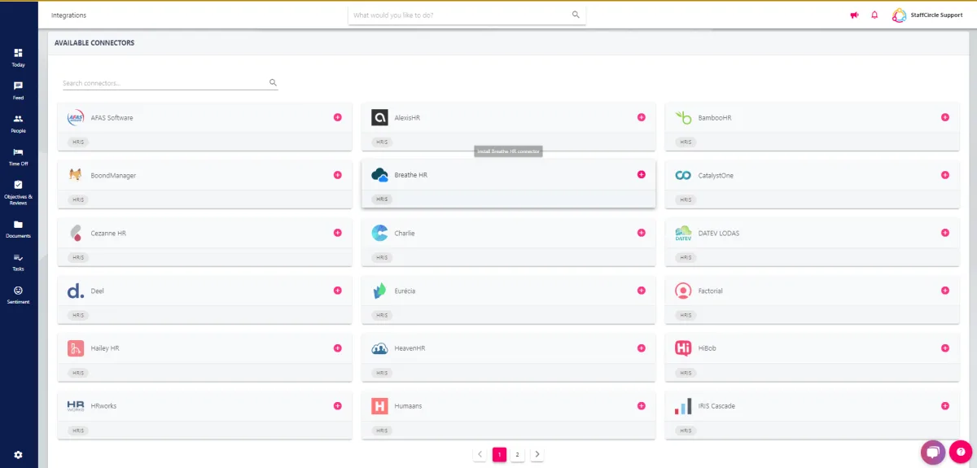Screen dimensions: 977x468
Task: Click the Integrations page title
Action: tap(68, 15)
